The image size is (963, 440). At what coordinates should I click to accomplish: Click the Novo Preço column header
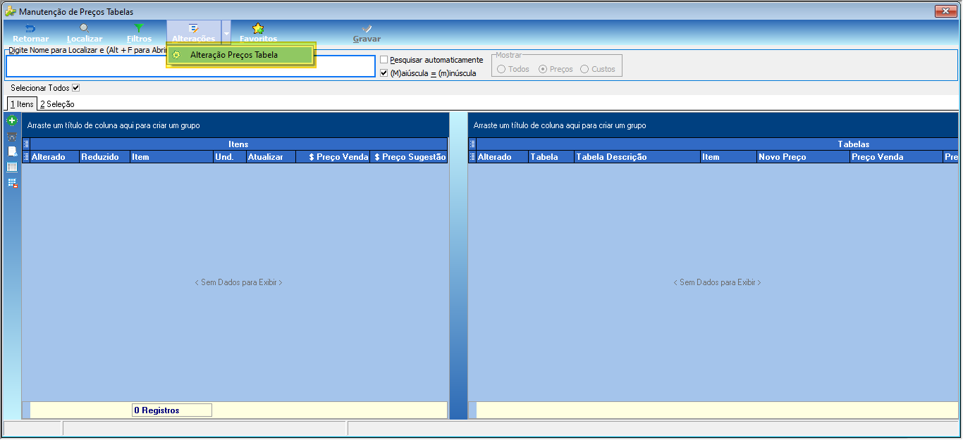[803, 157]
